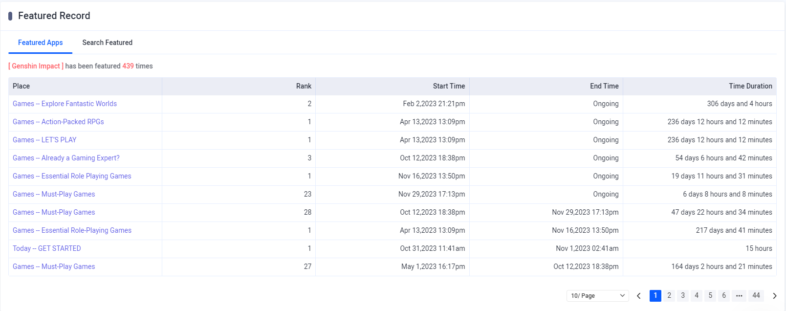Select page 1 in pagination

point(655,295)
